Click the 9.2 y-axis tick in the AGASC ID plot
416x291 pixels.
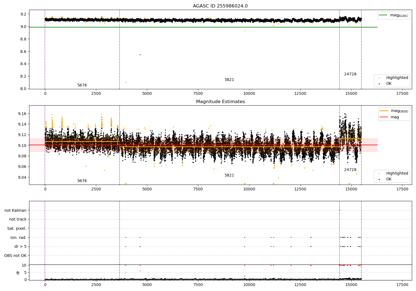[x=23, y=14]
